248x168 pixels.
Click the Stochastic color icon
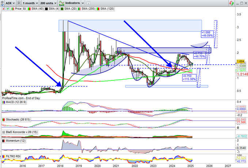click(x=4, y=119)
